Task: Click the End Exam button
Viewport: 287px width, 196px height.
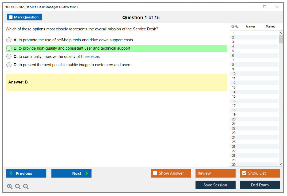Action: pos(260,185)
